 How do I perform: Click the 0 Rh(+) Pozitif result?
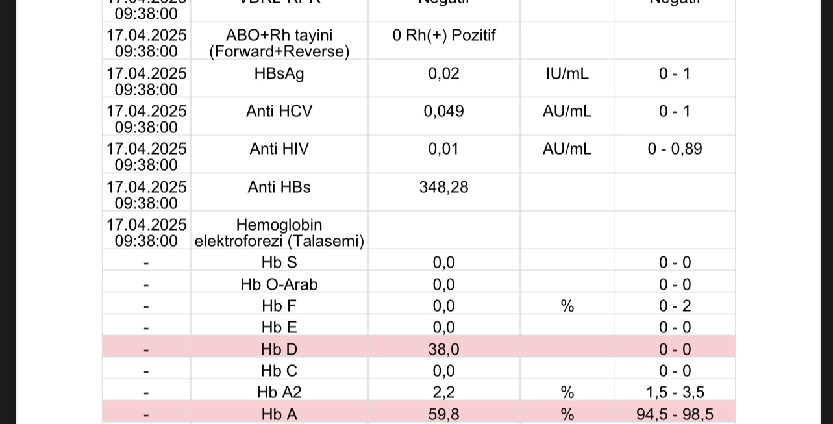444,36
